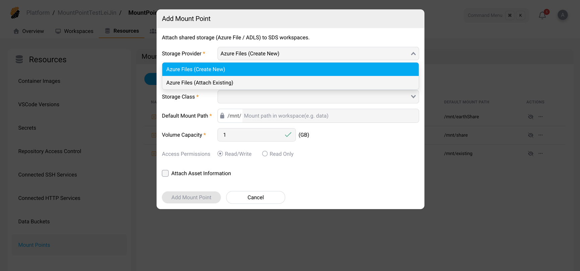580x271 pixels.
Task: Click the /mnt/share path cell
Action: pyautogui.click(x=456, y=135)
